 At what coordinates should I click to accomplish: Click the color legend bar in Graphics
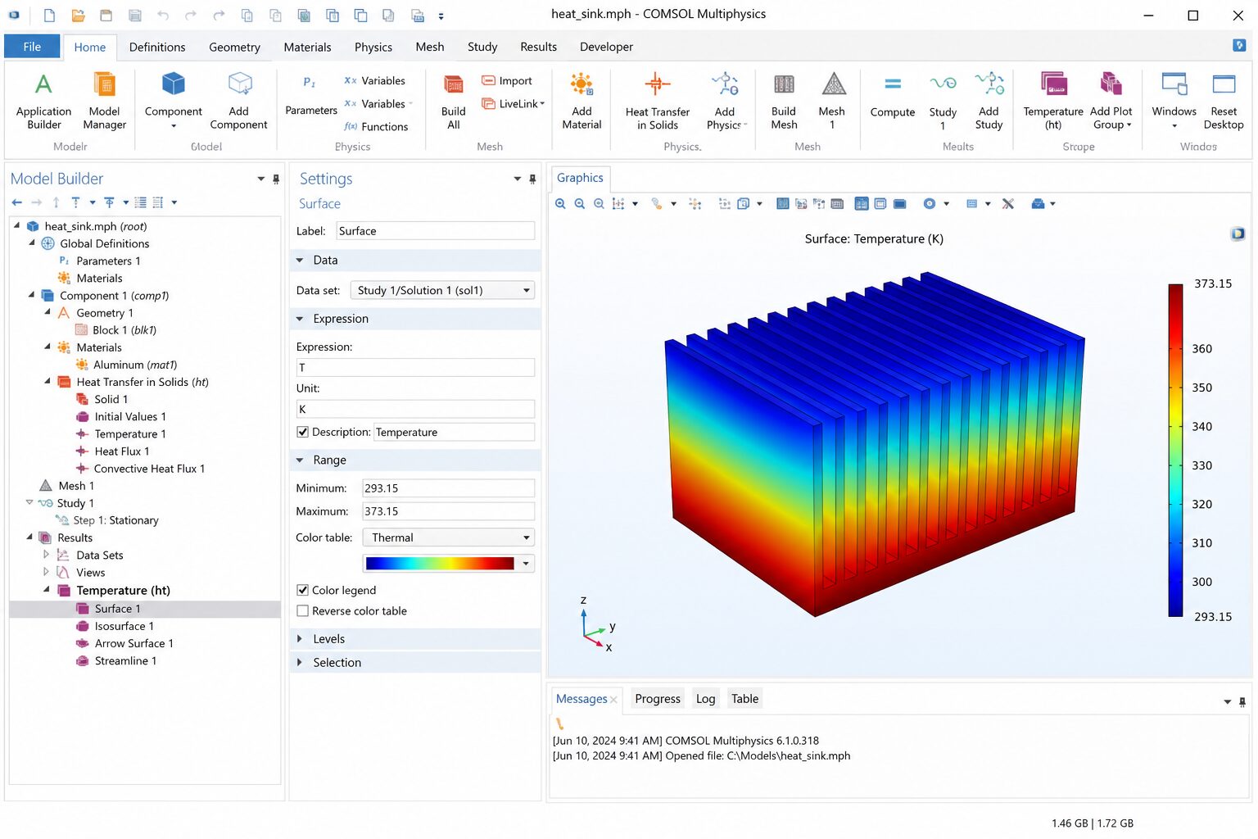[x=1175, y=450]
